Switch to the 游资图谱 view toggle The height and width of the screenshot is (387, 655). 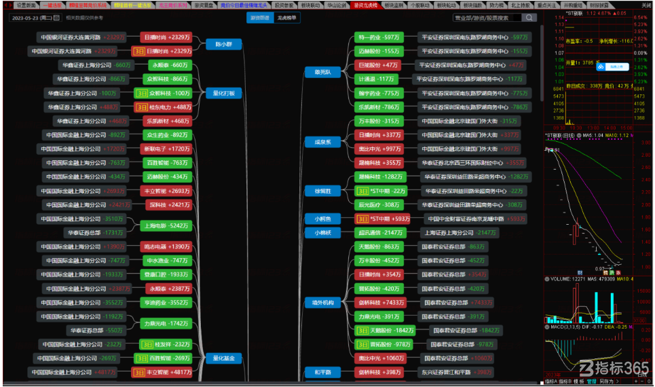click(260, 18)
